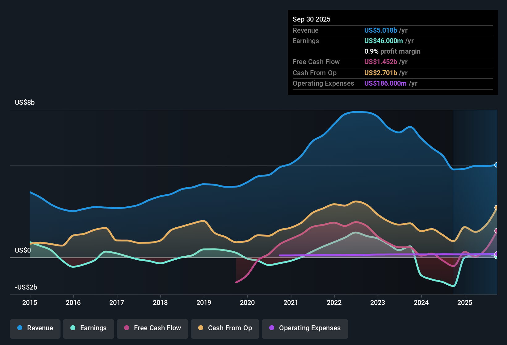Toggle the Revenue series legend button
Image resolution: width=507 pixels, height=345 pixels.
pos(35,328)
